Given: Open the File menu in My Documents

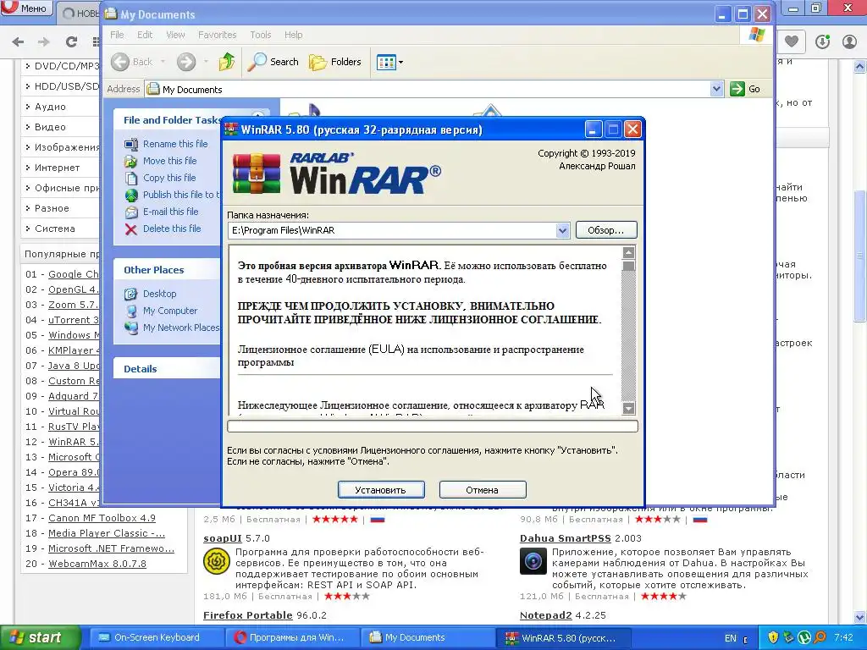Looking at the screenshot, I should click(117, 35).
